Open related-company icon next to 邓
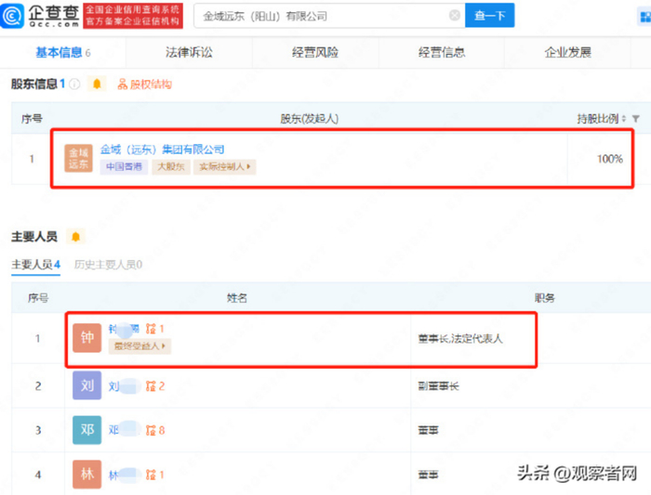Image resolution: width=651 pixels, height=495 pixels. pyautogui.click(x=151, y=430)
